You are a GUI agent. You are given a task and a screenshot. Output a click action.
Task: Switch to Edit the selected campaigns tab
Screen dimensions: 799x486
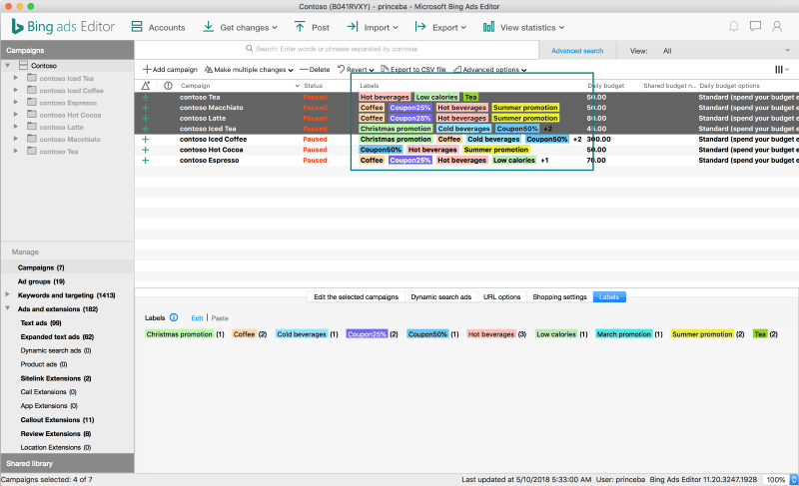coord(356,296)
